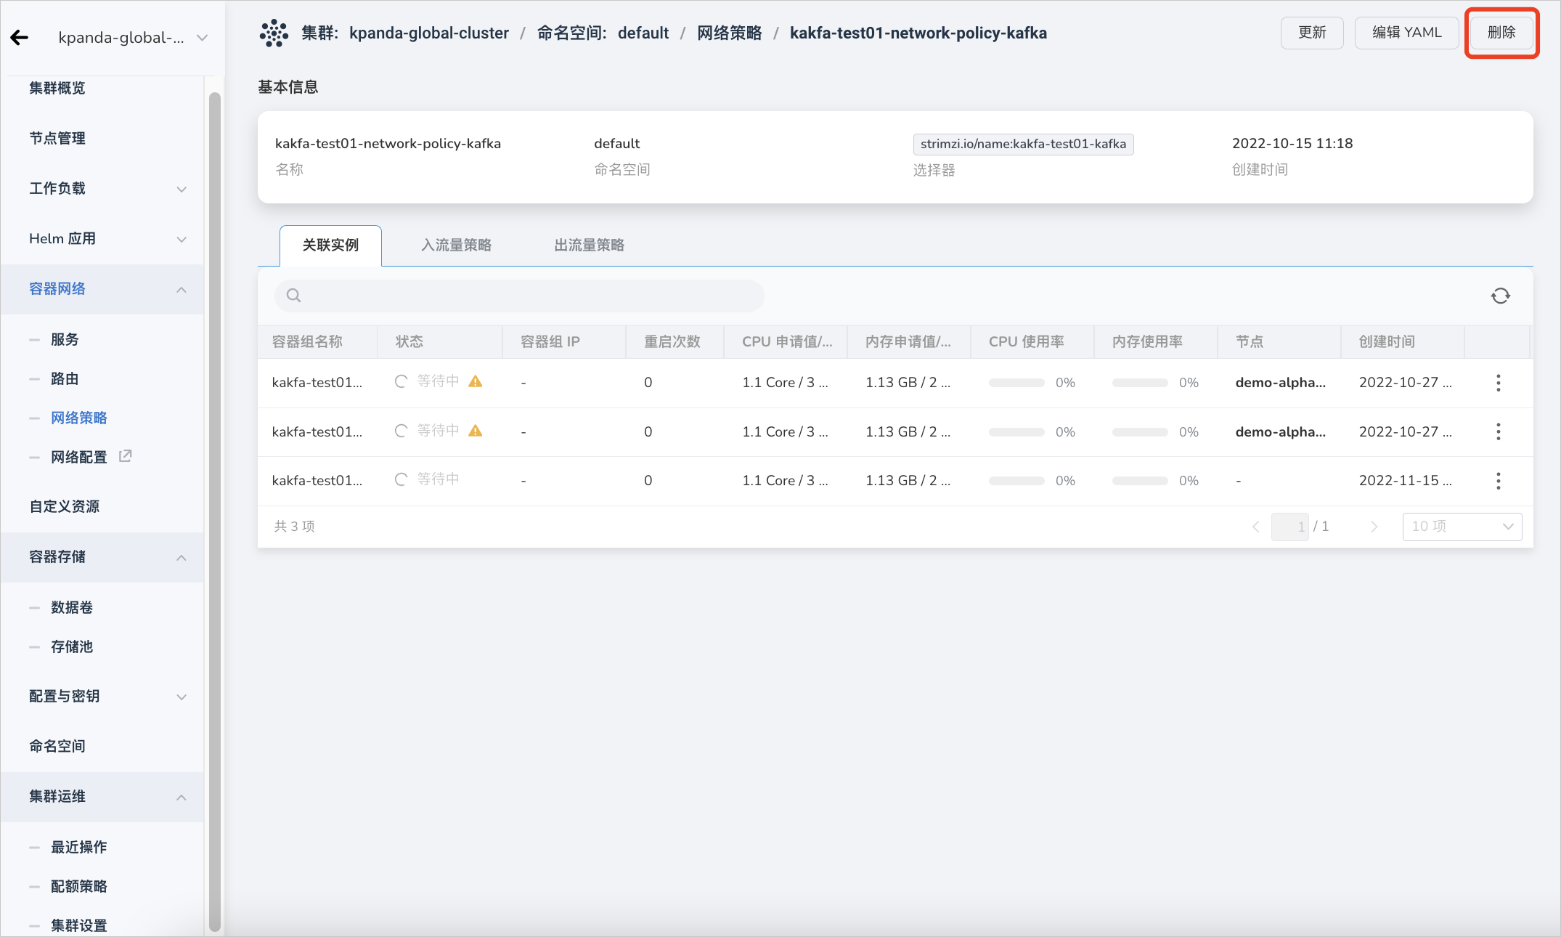
Task: Expand 配置与密钥 sidebar section
Action: 102,697
